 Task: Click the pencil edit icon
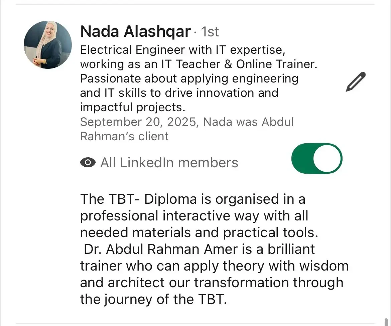356,81
